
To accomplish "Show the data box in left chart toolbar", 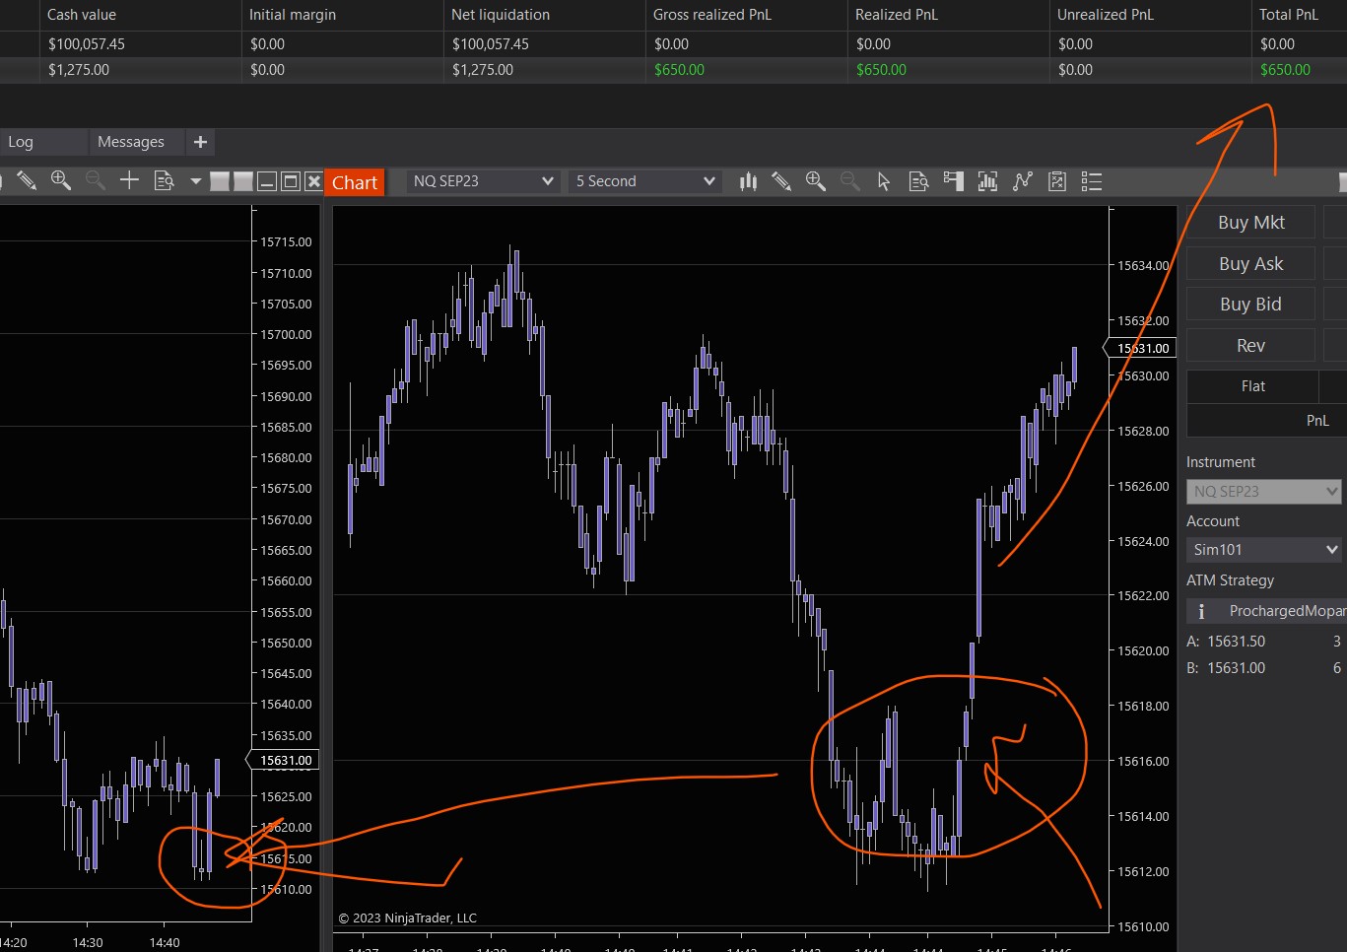I will click(x=164, y=180).
